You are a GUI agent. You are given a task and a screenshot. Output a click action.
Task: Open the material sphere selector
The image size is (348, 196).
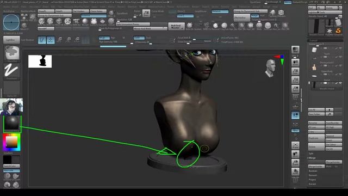click(x=12, y=124)
